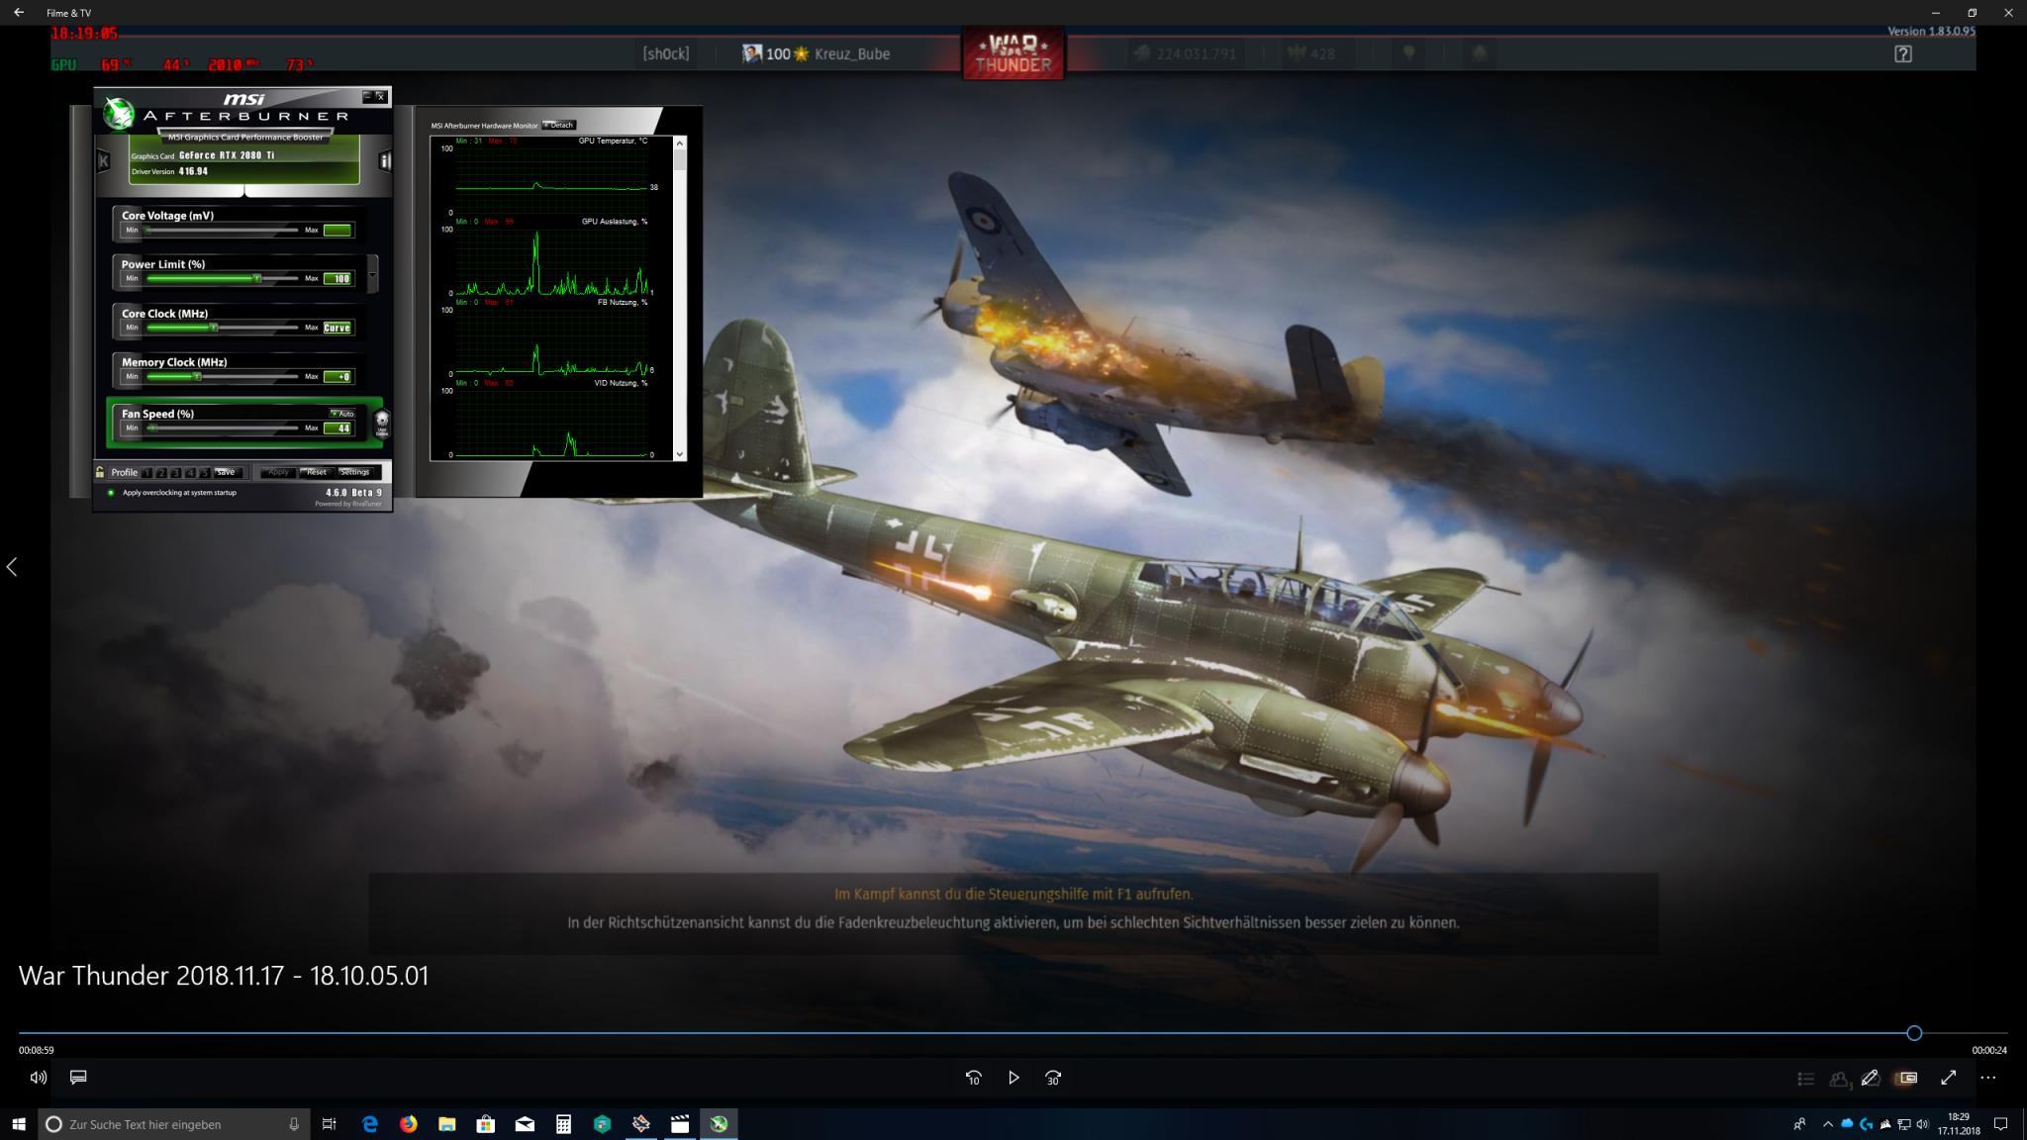Open Calculator from the taskbar
Image resolution: width=2027 pixels, height=1140 pixels.
563,1124
